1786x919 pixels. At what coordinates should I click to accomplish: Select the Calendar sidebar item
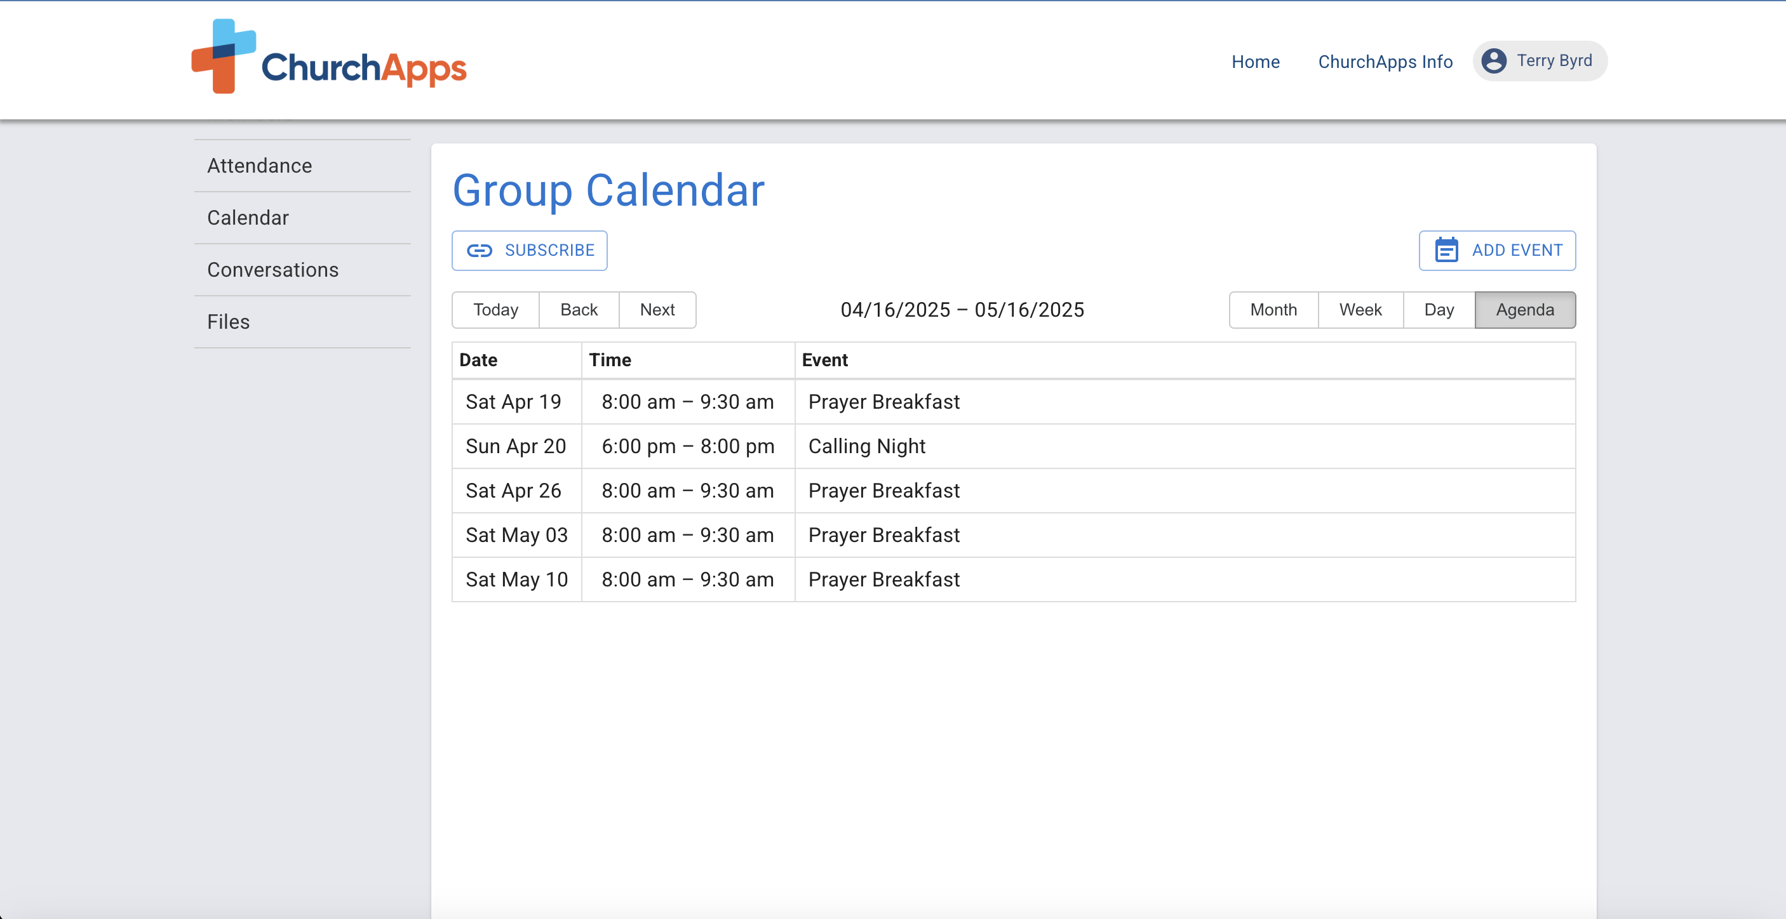click(x=248, y=218)
